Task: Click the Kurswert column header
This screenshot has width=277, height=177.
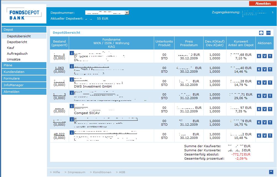Action: (241, 43)
